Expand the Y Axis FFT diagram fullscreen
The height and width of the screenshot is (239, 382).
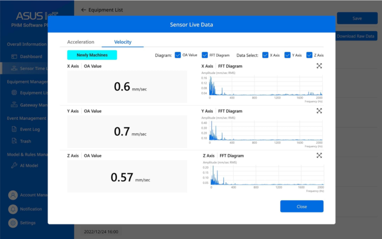point(319,111)
